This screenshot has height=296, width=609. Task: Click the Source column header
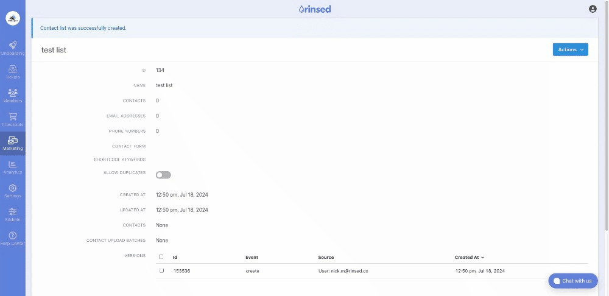click(326, 257)
